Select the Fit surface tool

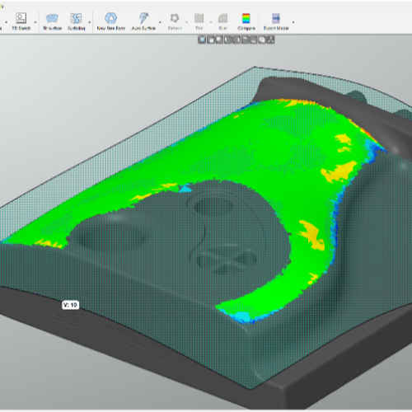(x=52, y=21)
